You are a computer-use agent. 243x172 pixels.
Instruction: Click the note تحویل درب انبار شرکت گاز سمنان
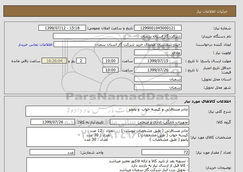pyautogui.click(x=154, y=170)
